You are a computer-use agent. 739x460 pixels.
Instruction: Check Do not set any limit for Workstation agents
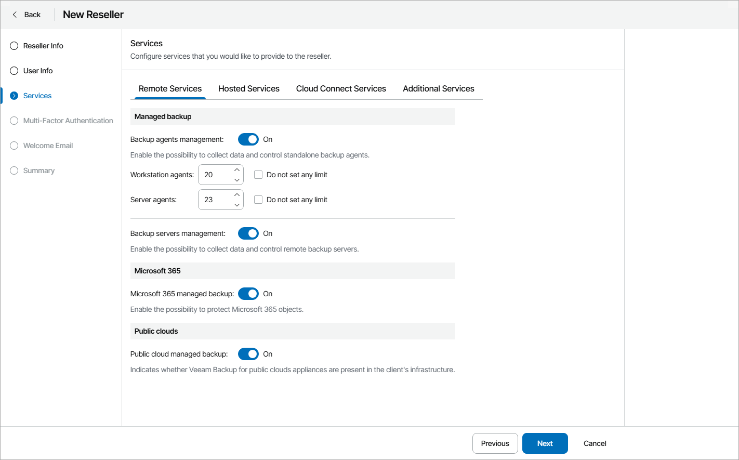coord(258,175)
